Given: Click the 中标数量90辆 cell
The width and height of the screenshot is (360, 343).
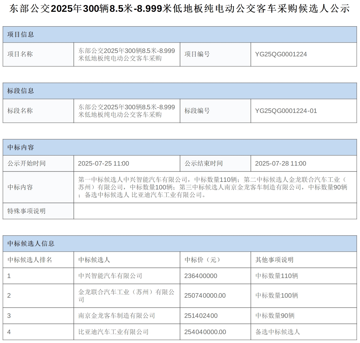Looking at the screenshot, I should coord(304,316).
